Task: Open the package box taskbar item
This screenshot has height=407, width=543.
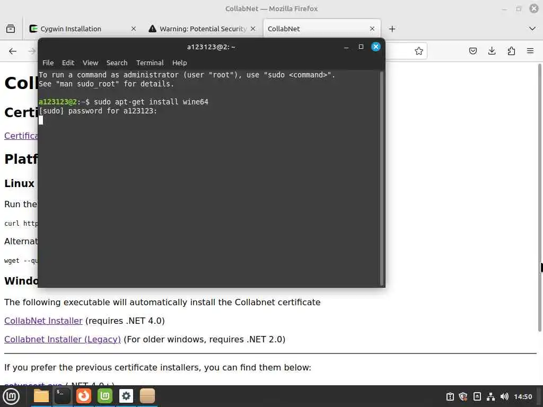Action: pyautogui.click(x=147, y=396)
